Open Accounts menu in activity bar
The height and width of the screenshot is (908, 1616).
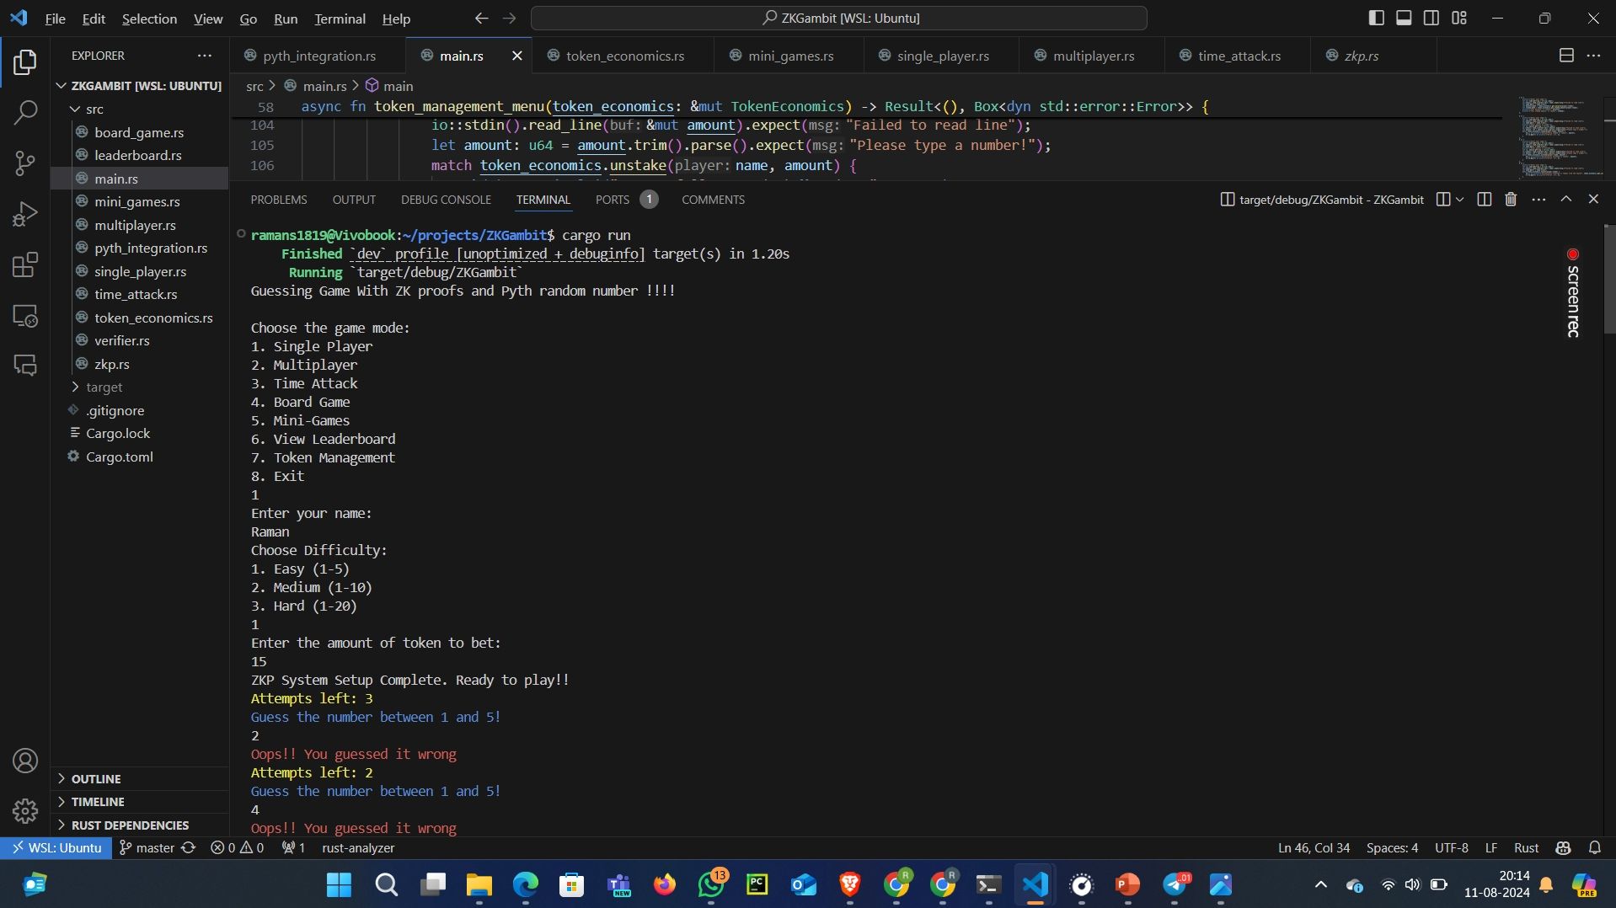[25, 761]
